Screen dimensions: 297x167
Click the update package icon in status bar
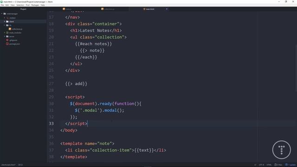point(286,165)
